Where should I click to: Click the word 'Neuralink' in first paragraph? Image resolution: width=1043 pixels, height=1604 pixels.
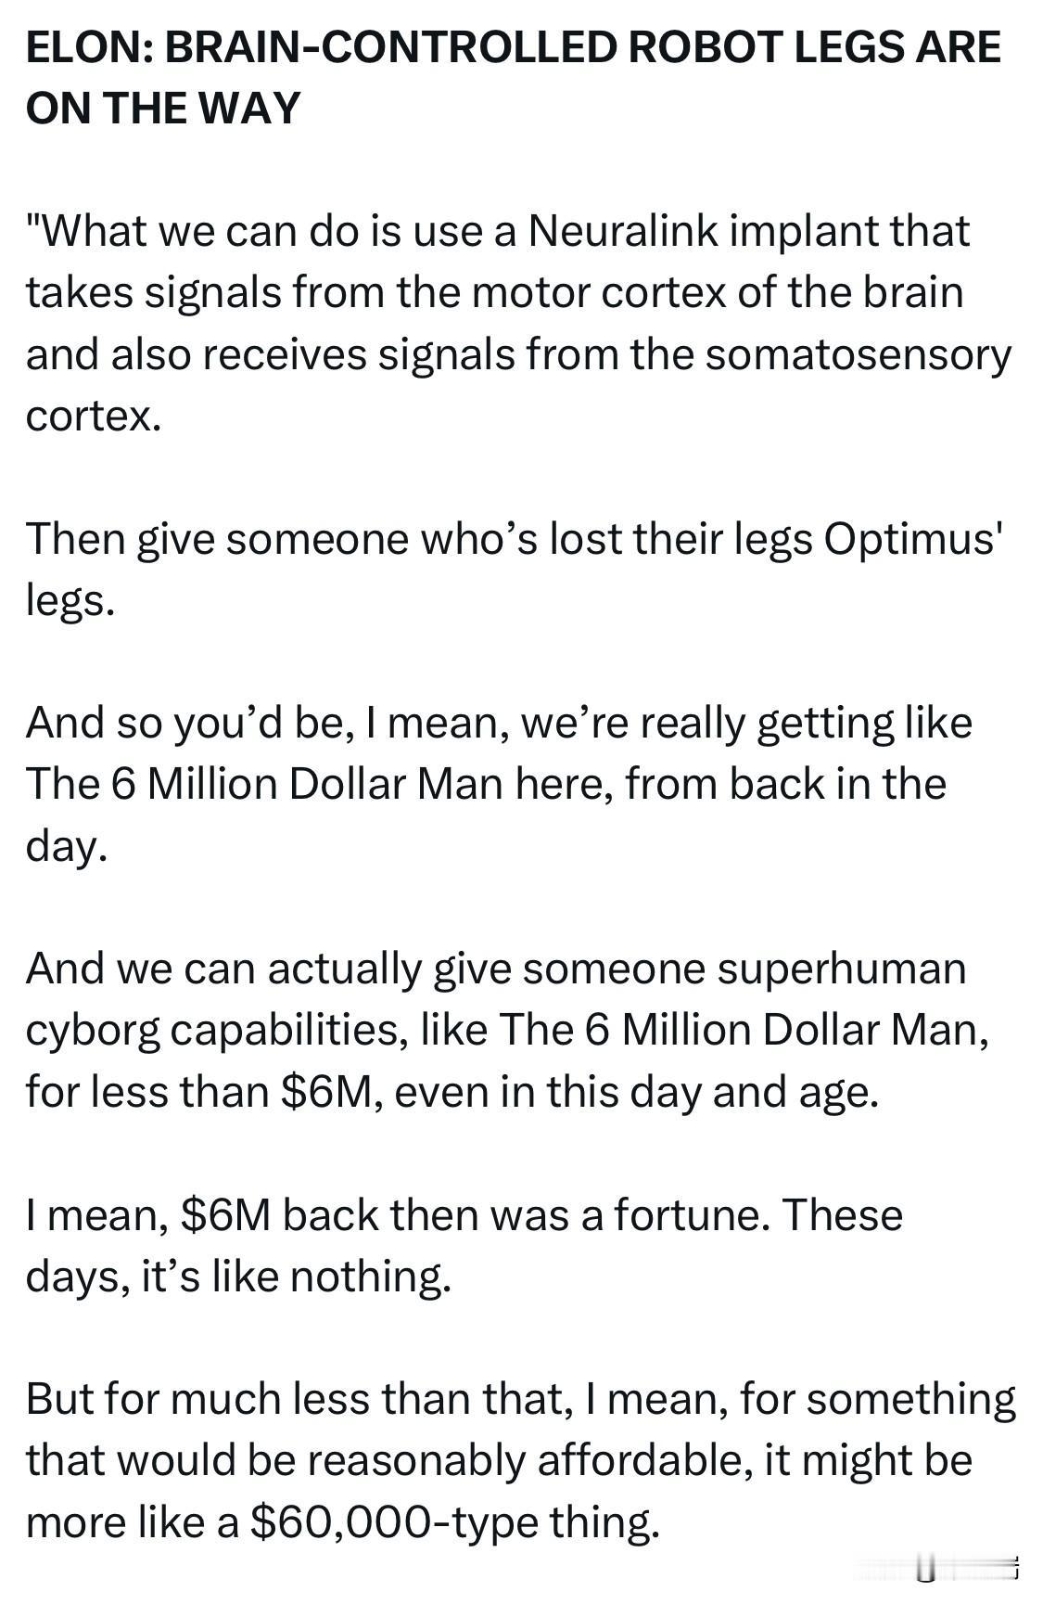tap(623, 231)
